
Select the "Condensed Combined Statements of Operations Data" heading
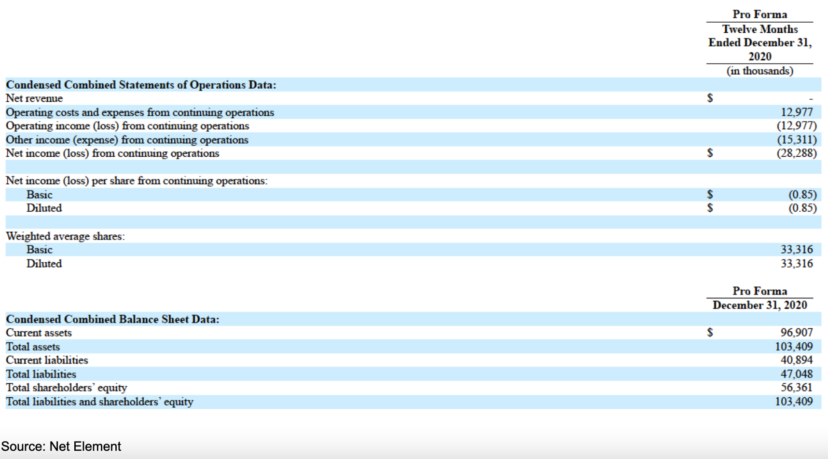141,85
